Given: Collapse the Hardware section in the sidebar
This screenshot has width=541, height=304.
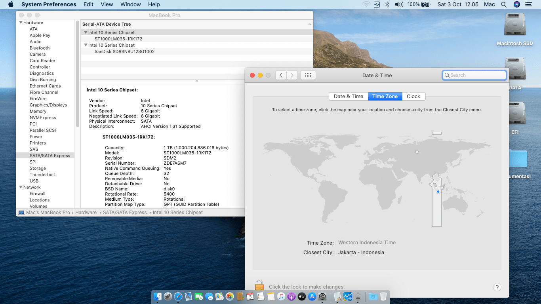Looking at the screenshot, I should 21,23.
